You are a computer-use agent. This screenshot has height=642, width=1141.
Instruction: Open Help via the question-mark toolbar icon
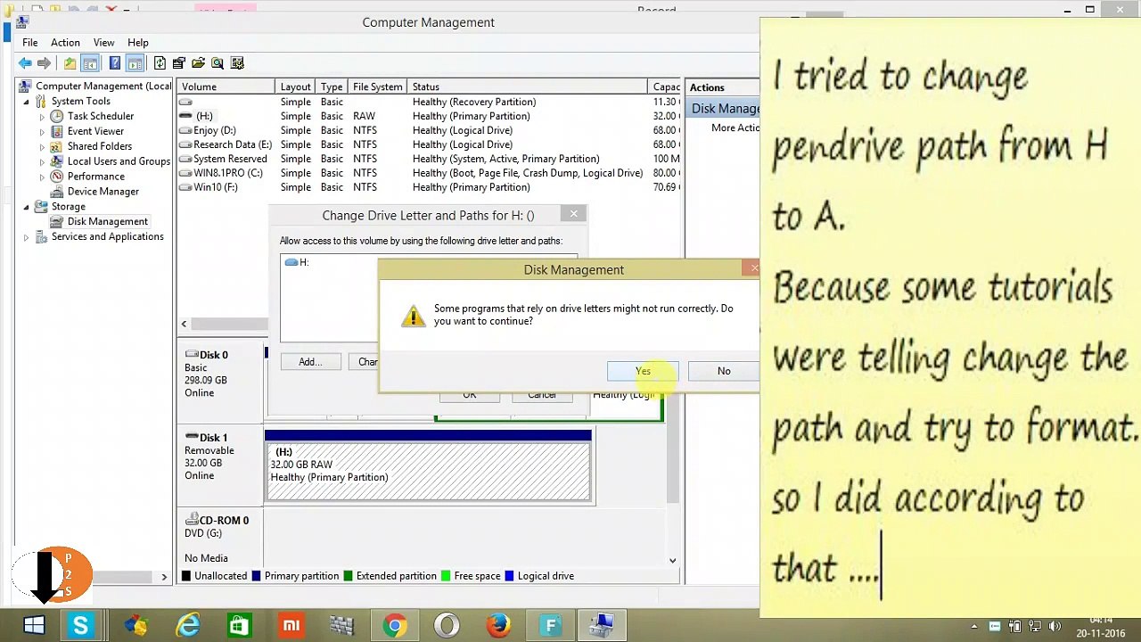114,63
